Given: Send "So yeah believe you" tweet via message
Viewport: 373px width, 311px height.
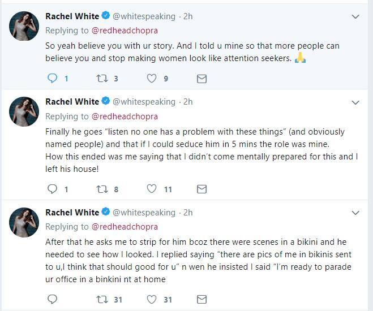Looking at the screenshot, I should click(201, 79).
